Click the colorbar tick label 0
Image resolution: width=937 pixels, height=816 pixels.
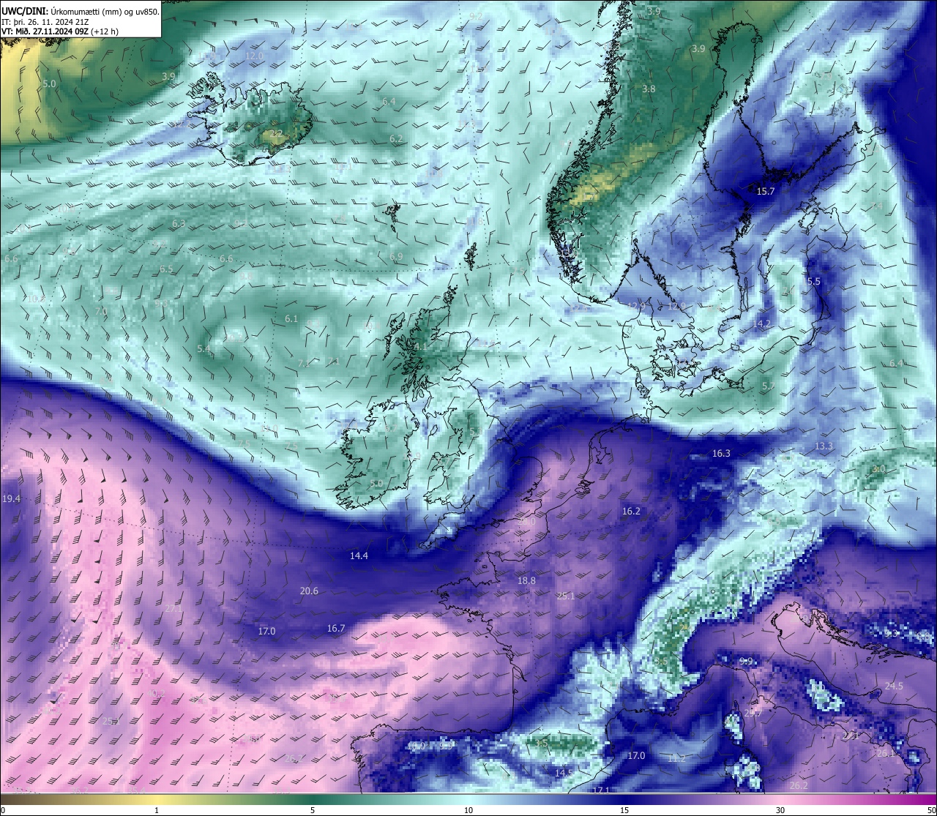click(3, 810)
